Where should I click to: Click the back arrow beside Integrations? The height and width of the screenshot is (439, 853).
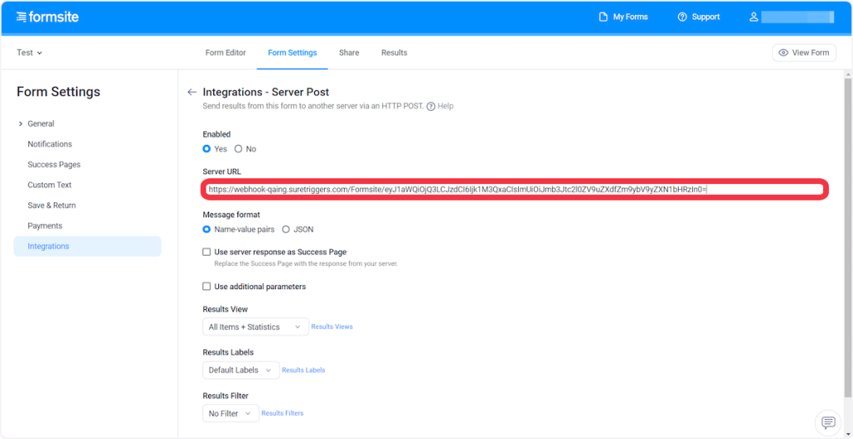[192, 92]
